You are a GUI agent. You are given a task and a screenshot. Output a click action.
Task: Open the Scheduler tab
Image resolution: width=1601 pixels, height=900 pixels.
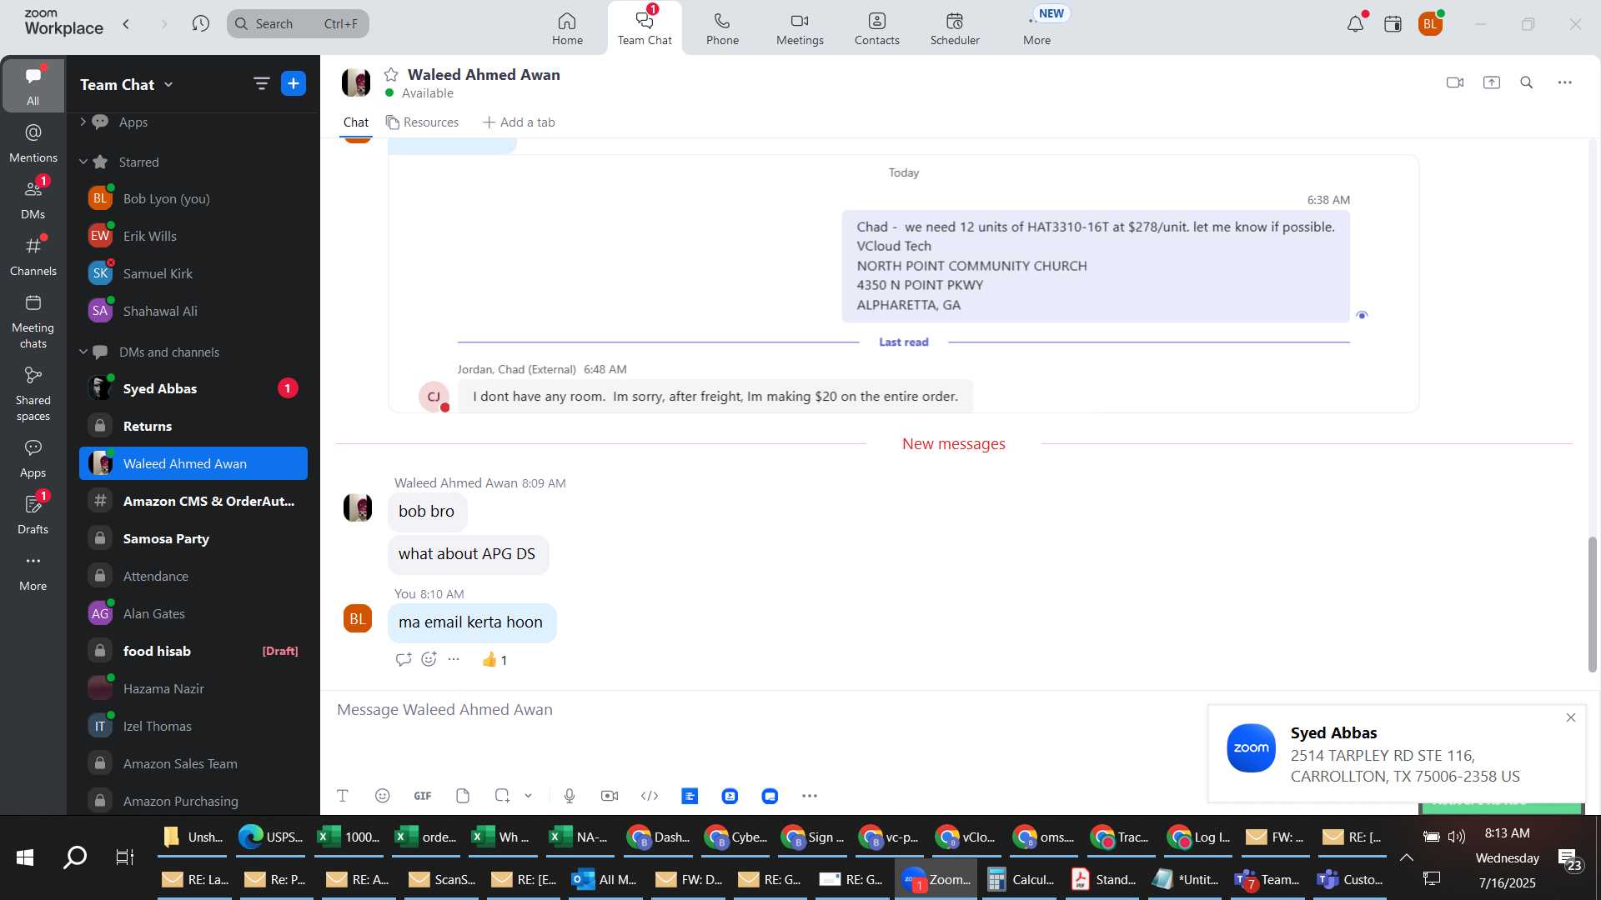[x=955, y=28]
